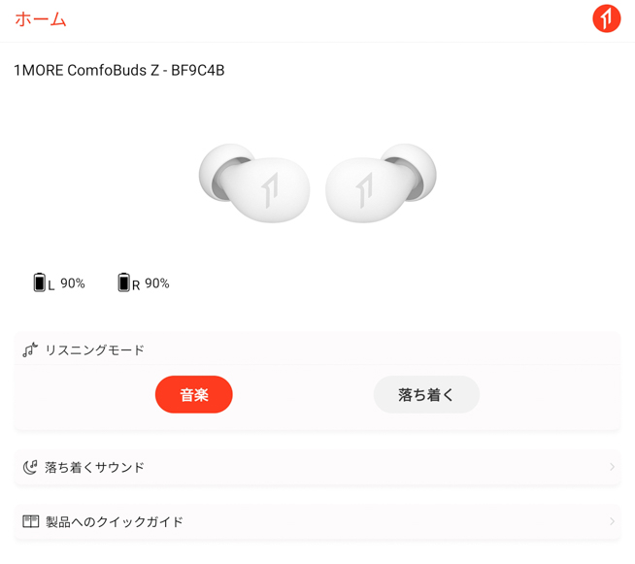Tap the left earbud image
Screen dimensions: 635x564
click(x=254, y=183)
